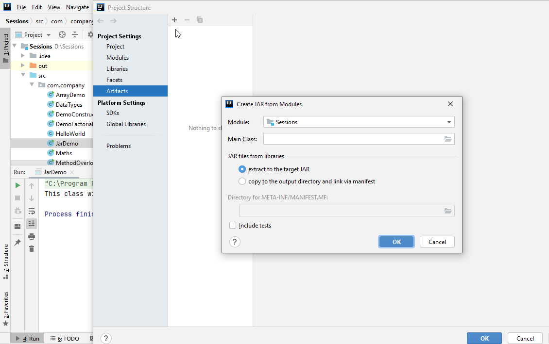This screenshot has height=344, width=549.
Task: Enable the Include tests checkbox
Action: pos(233,225)
